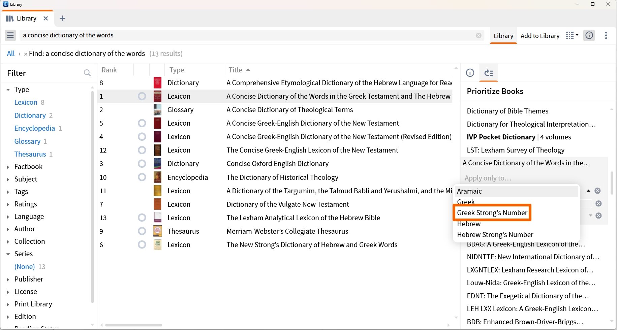Collapse the Series filter section
617x330 pixels.
pos(8,254)
